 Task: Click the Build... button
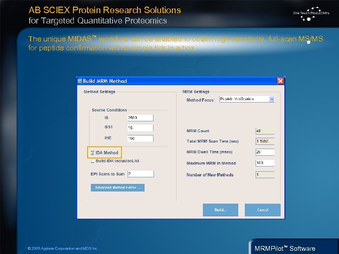(x=220, y=210)
